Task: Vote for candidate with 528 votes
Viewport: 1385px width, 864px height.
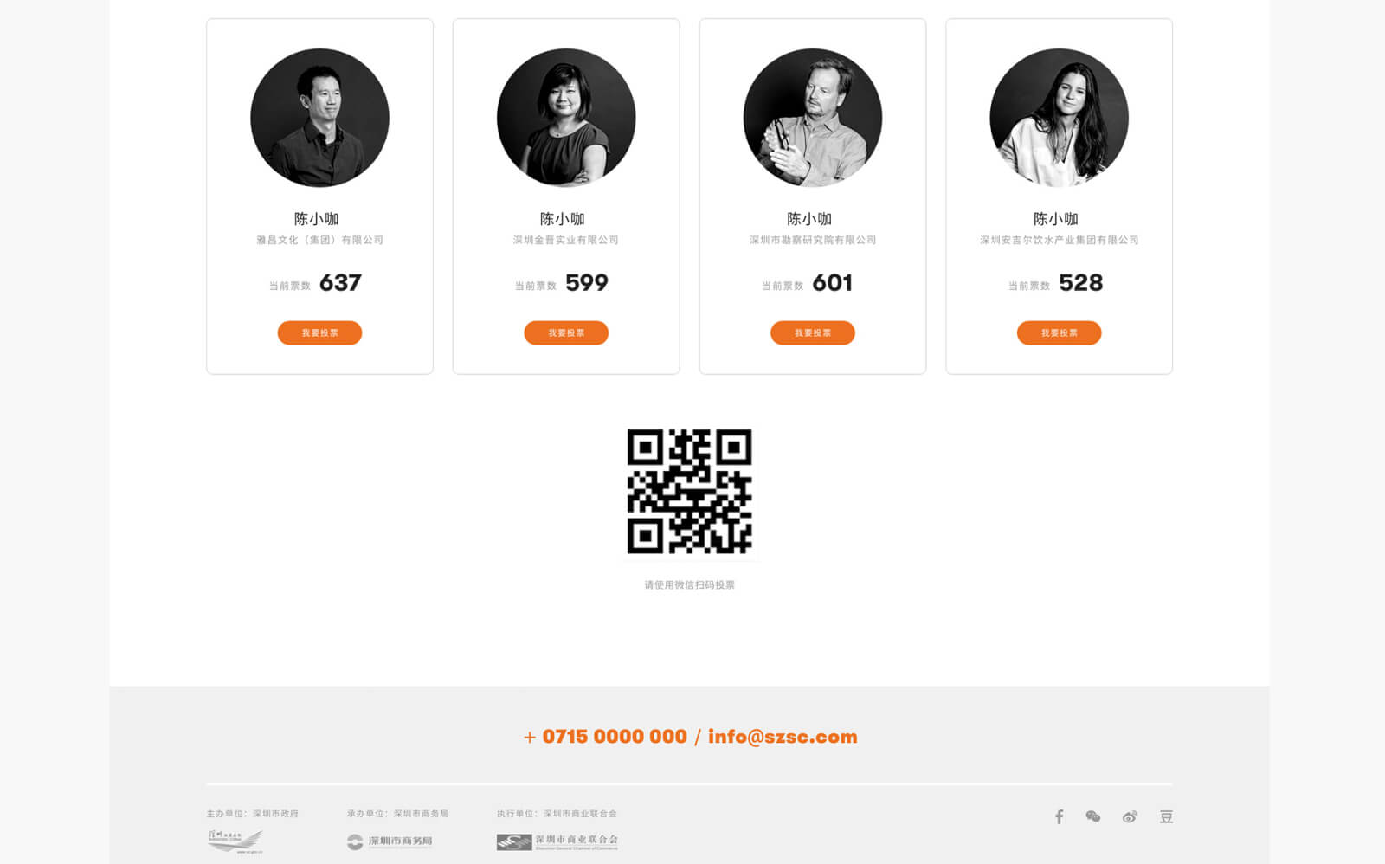Action: coord(1059,332)
